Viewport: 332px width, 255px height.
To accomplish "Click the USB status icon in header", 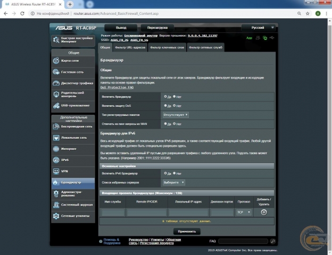I will tap(272, 38).
